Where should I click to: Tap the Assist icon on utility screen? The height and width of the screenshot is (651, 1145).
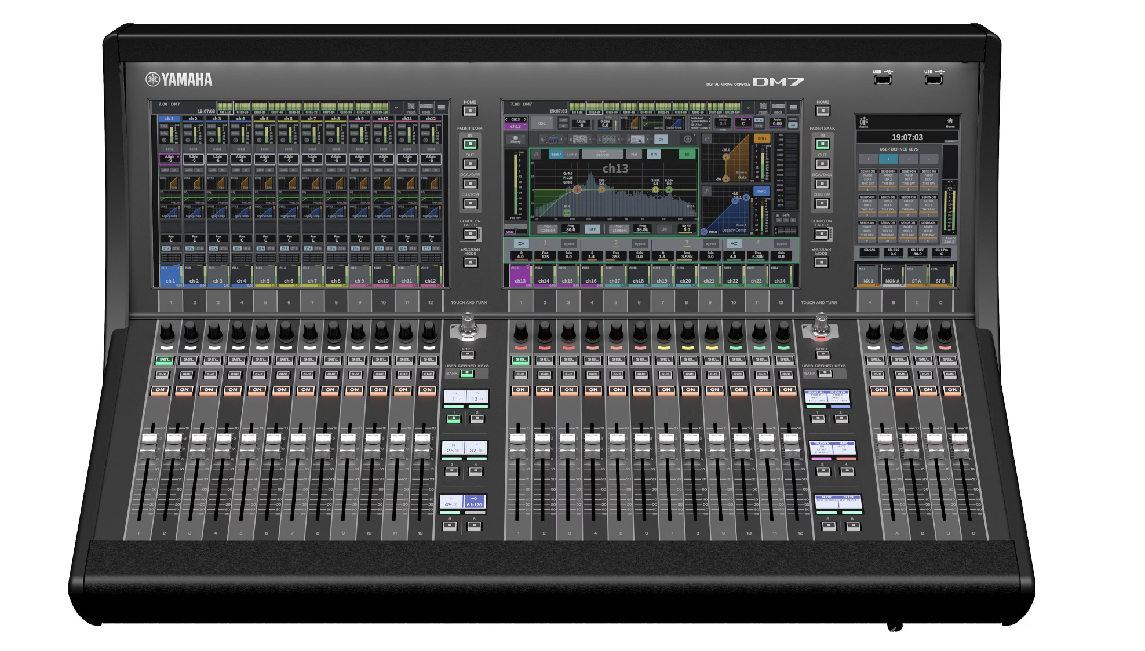click(864, 122)
